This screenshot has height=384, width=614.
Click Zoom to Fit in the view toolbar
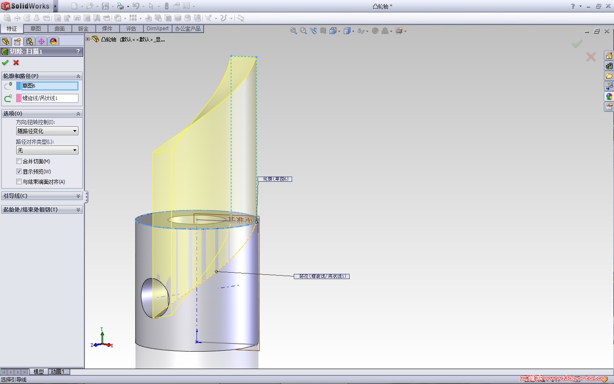293,31
